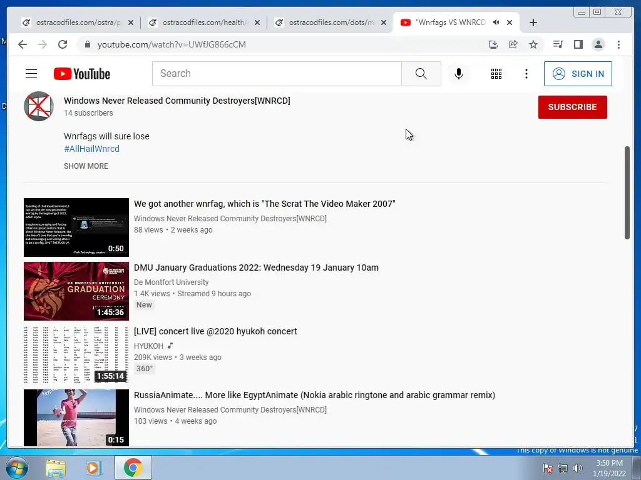Screen dimensions: 641x480
Task: Launch Windows Media Player from taskbar
Action: click(93, 467)
